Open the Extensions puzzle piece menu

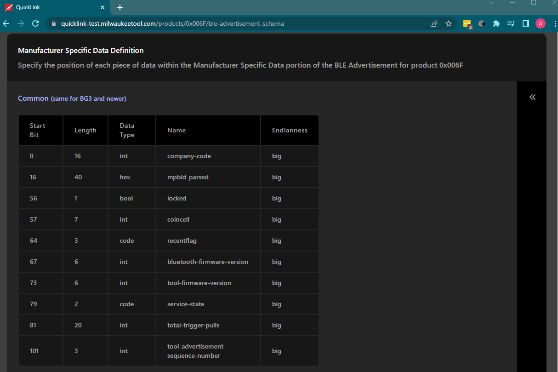(x=496, y=23)
